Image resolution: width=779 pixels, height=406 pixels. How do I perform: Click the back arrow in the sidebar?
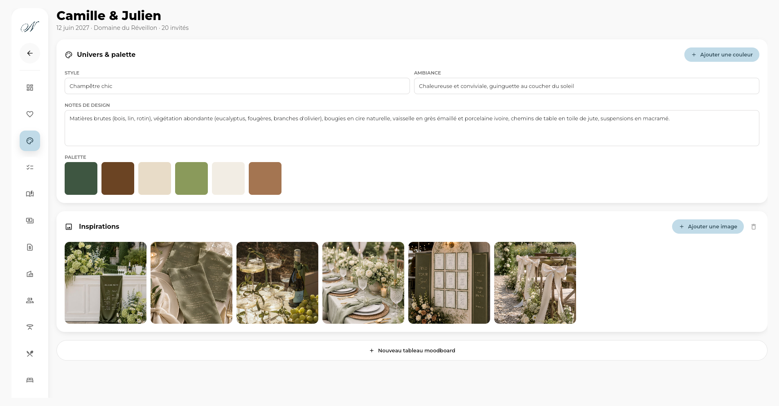pos(30,53)
